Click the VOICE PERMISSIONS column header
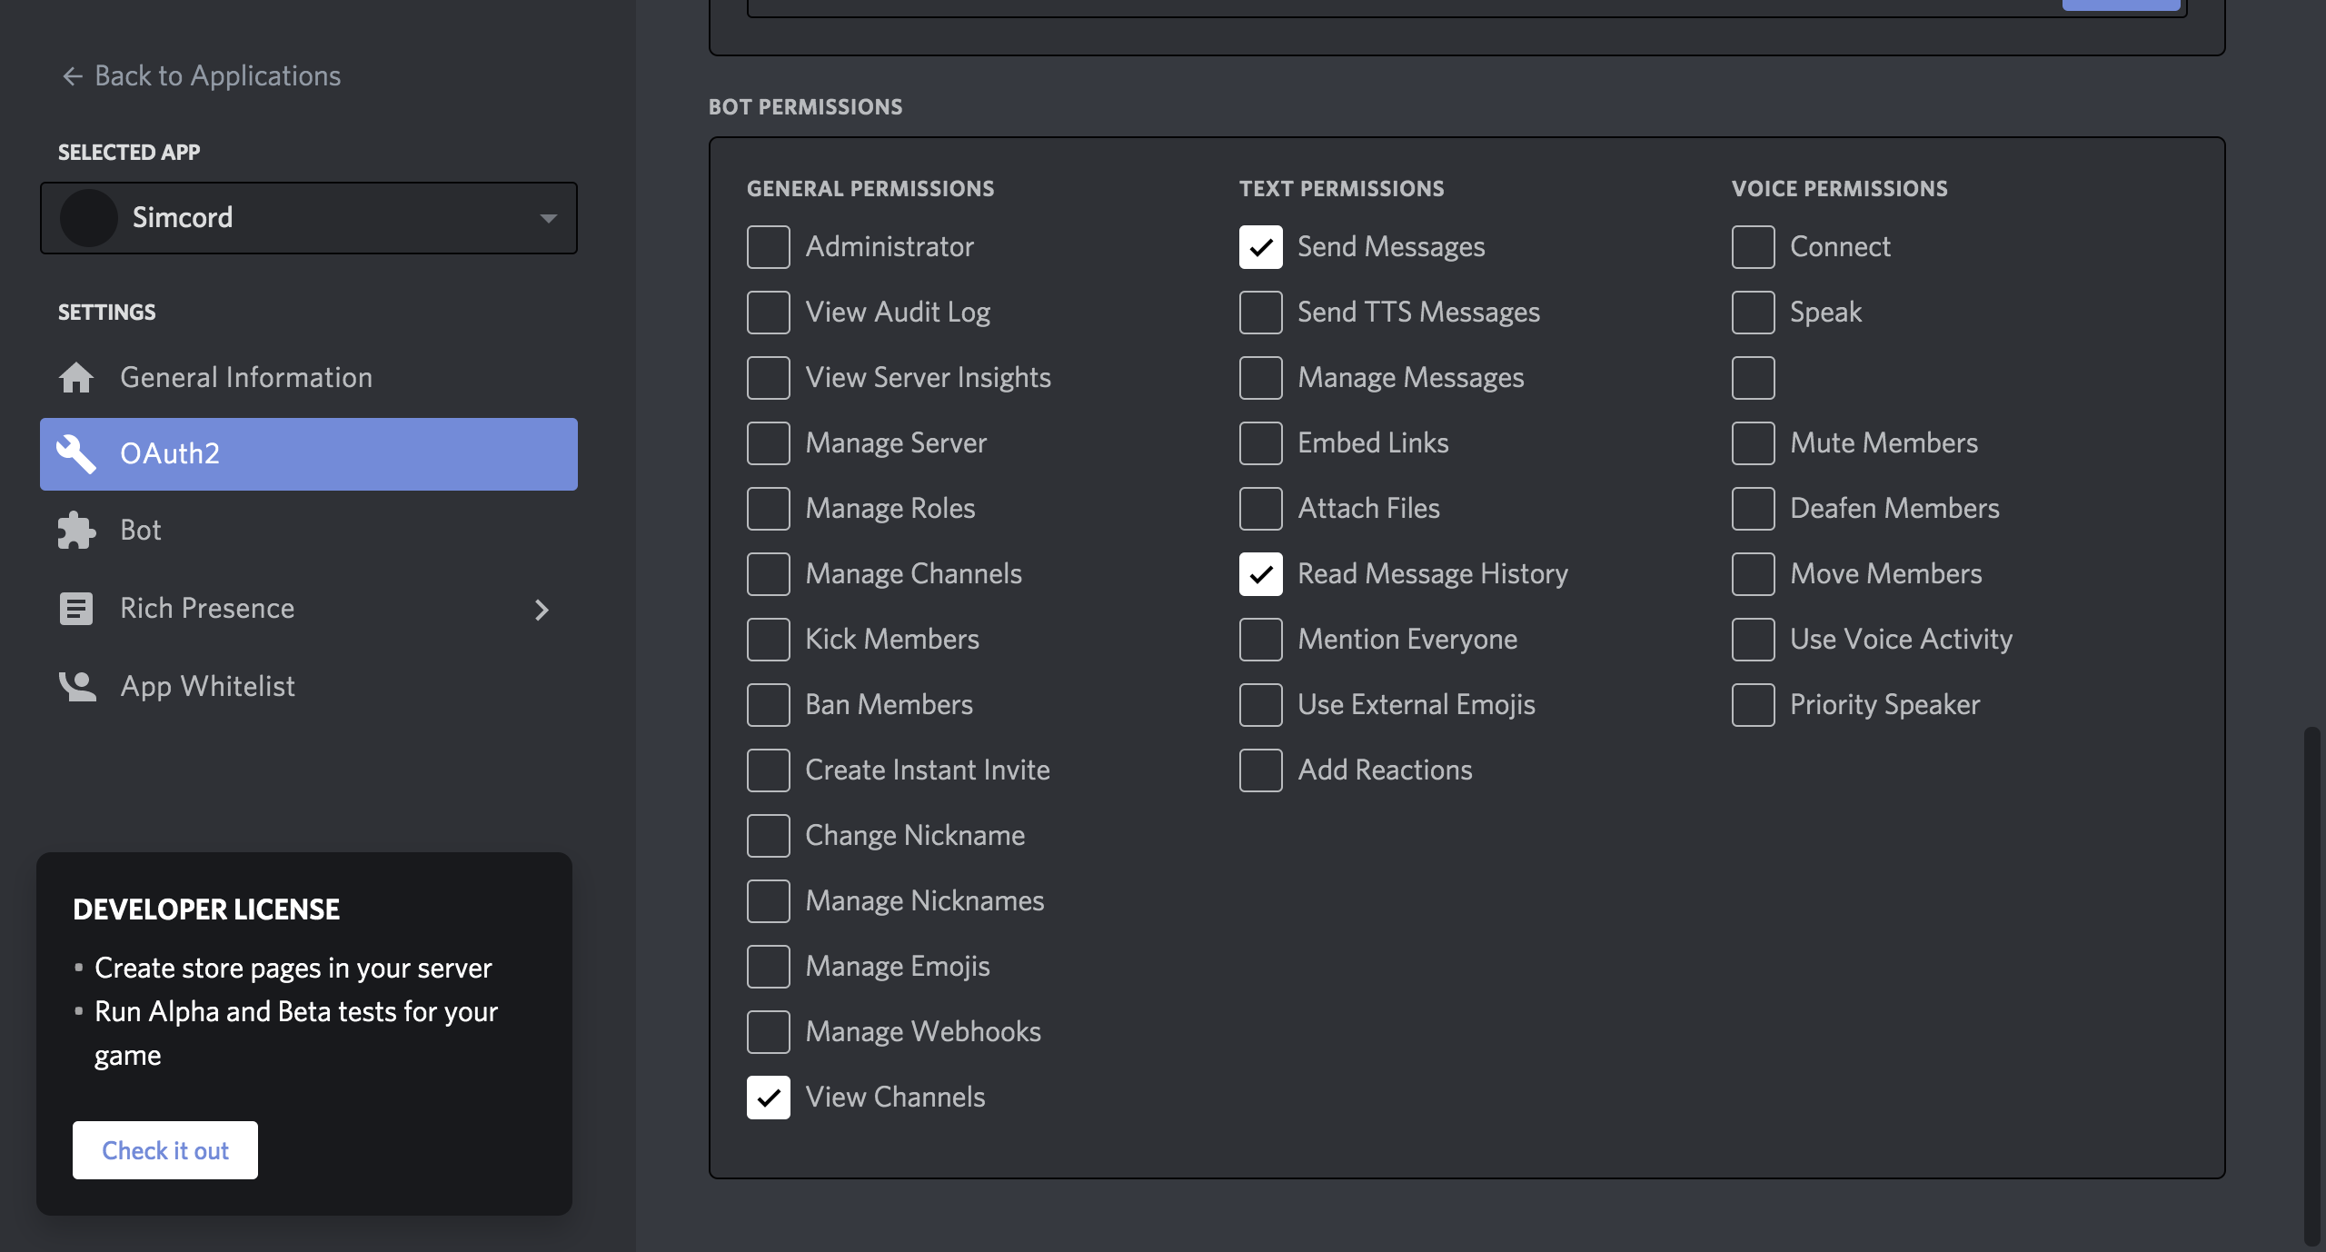Screen dimensions: 2326x1252 pos(1839,189)
